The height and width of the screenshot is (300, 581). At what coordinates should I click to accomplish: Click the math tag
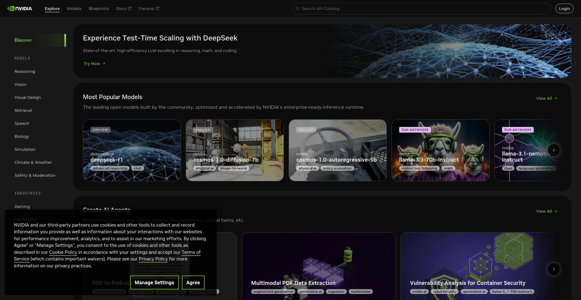pyautogui.click(x=448, y=168)
